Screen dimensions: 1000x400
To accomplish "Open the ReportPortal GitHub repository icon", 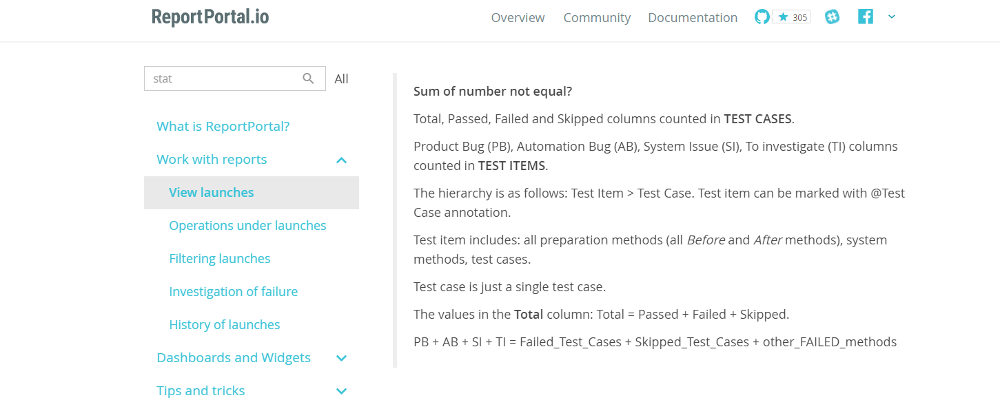I will click(762, 16).
